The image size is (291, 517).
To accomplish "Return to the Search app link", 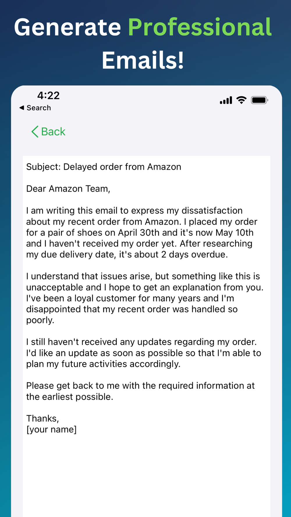I will (x=39, y=108).
